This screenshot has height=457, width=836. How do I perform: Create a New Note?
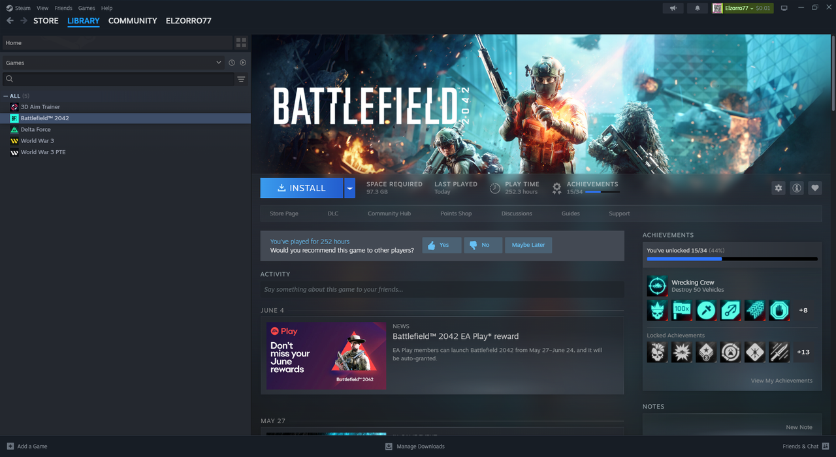pyautogui.click(x=799, y=427)
